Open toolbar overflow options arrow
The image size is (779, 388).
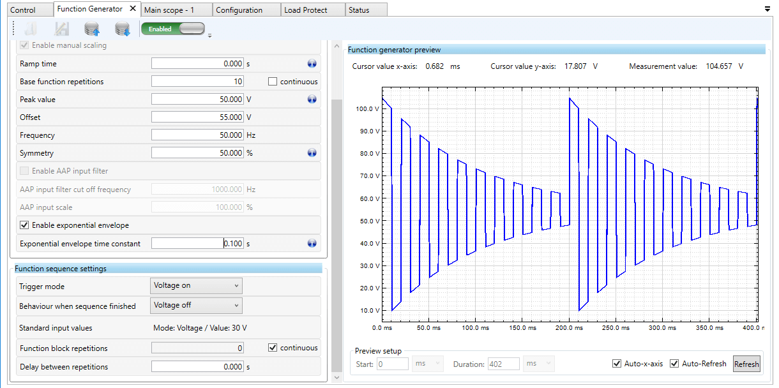point(210,35)
